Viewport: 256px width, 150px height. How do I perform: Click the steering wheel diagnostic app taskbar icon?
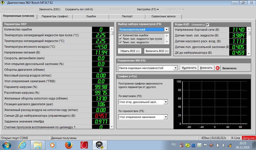coord(99,145)
